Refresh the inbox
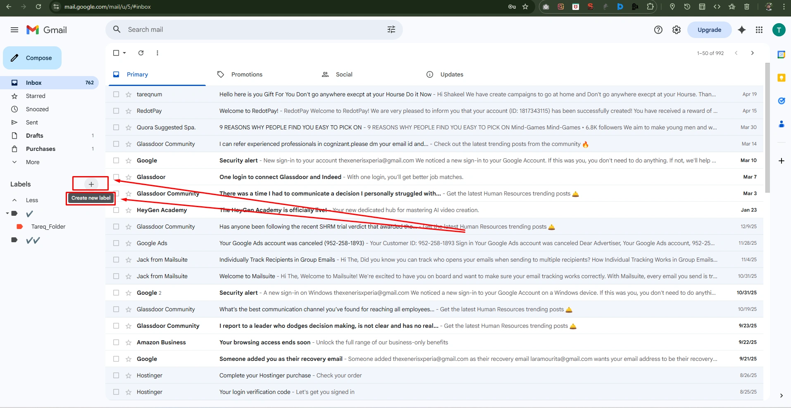This screenshot has width=791, height=408. tap(141, 53)
